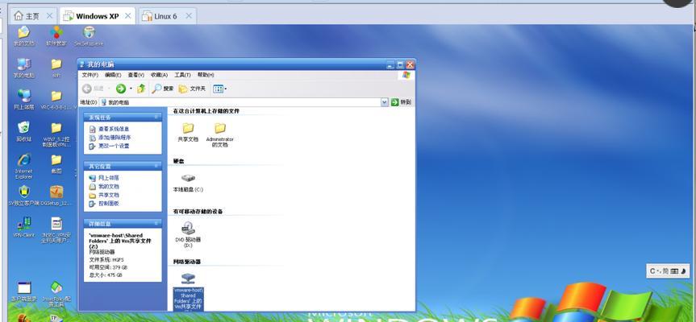The height and width of the screenshot is (322, 696).
Task: Expand the address bar dropdown arrow
Action: [x=385, y=102]
